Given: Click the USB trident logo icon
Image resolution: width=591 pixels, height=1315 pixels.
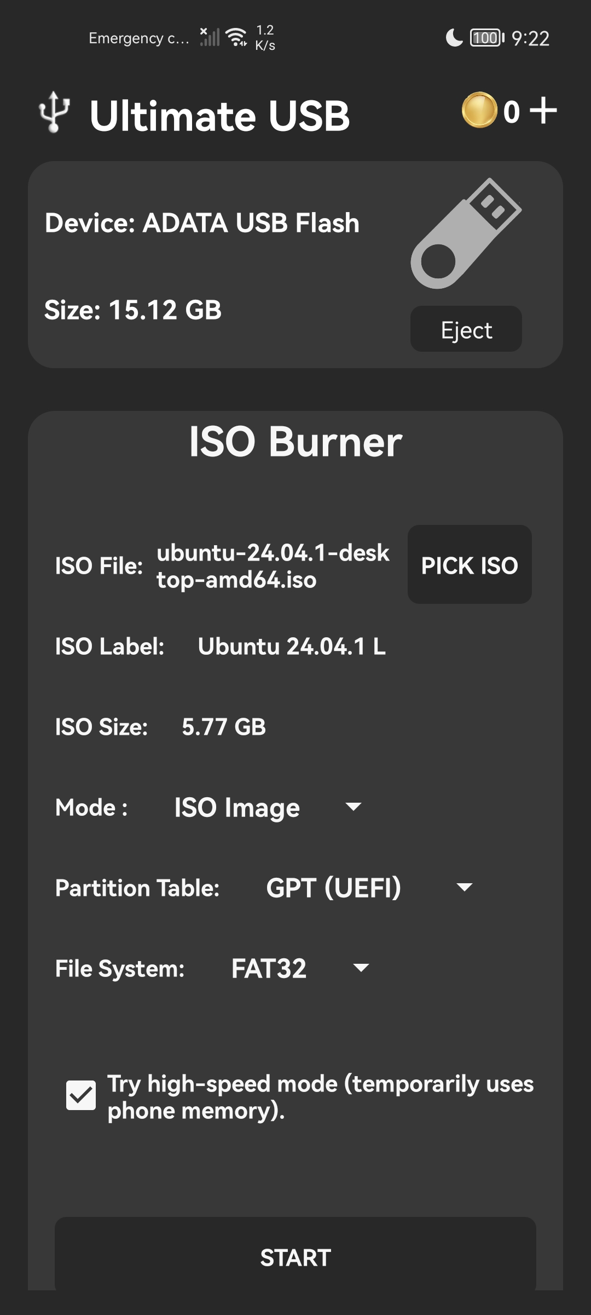Looking at the screenshot, I should [x=53, y=113].
